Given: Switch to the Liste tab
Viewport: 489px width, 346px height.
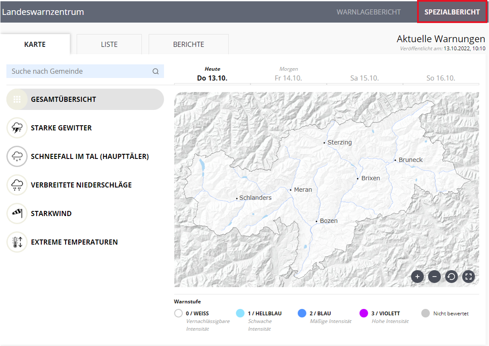Looking at the screenshot, I should point(109,44).
